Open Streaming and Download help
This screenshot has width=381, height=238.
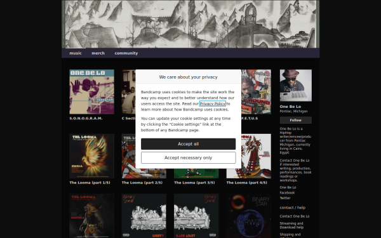[291, 225]
